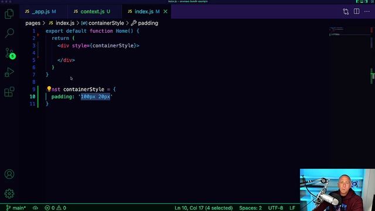375x211 pixels.
Task: Click the main branch indicator
Action: (16, 208)
